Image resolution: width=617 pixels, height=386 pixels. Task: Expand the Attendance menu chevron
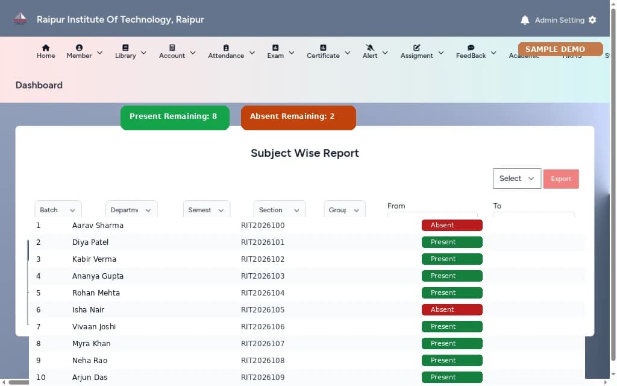click(252, 52)
